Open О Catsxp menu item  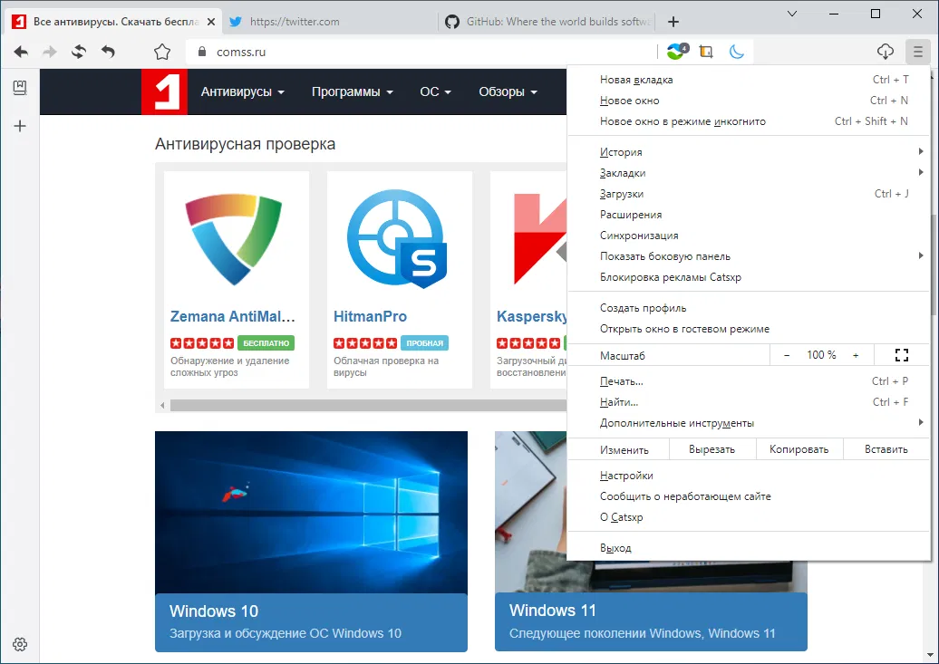749,517
